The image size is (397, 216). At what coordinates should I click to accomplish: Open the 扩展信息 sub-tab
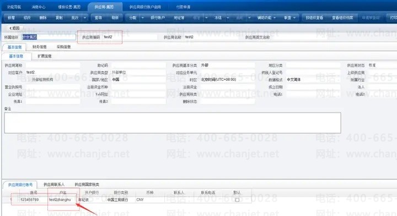tap(44, 56)
